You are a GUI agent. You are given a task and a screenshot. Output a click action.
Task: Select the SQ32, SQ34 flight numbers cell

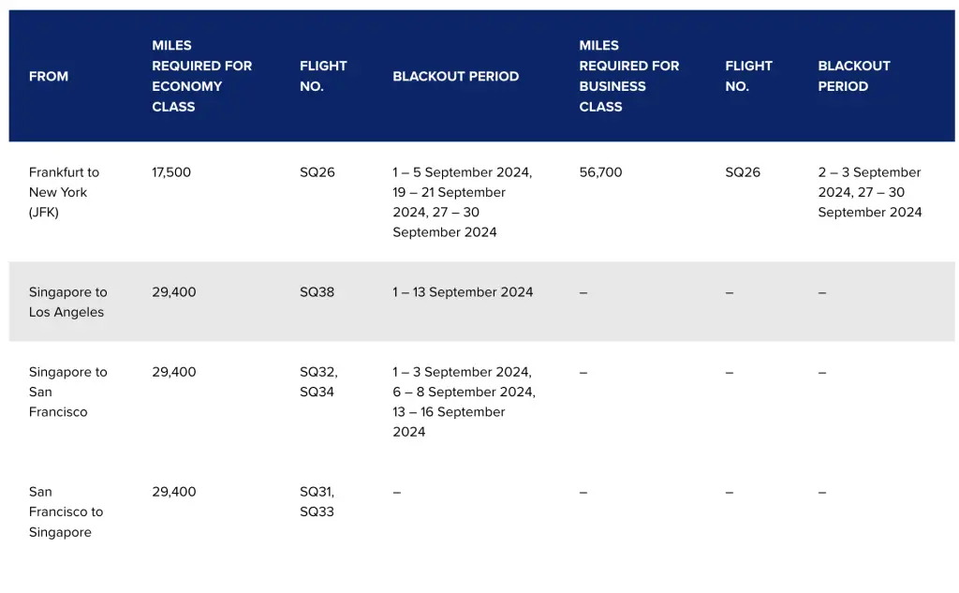coord(318,382)
